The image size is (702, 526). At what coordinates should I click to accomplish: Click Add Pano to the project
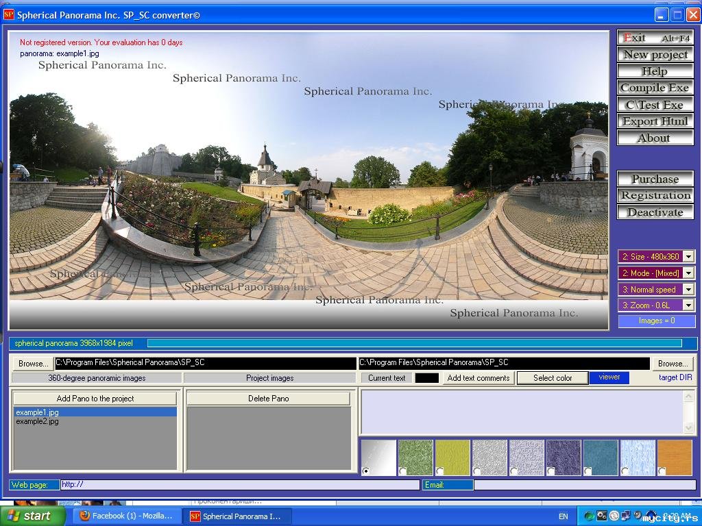coord(95,398)
